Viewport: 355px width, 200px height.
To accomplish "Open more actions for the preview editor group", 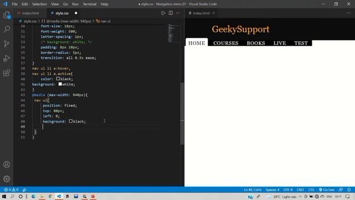I will [x=348, y=13].
